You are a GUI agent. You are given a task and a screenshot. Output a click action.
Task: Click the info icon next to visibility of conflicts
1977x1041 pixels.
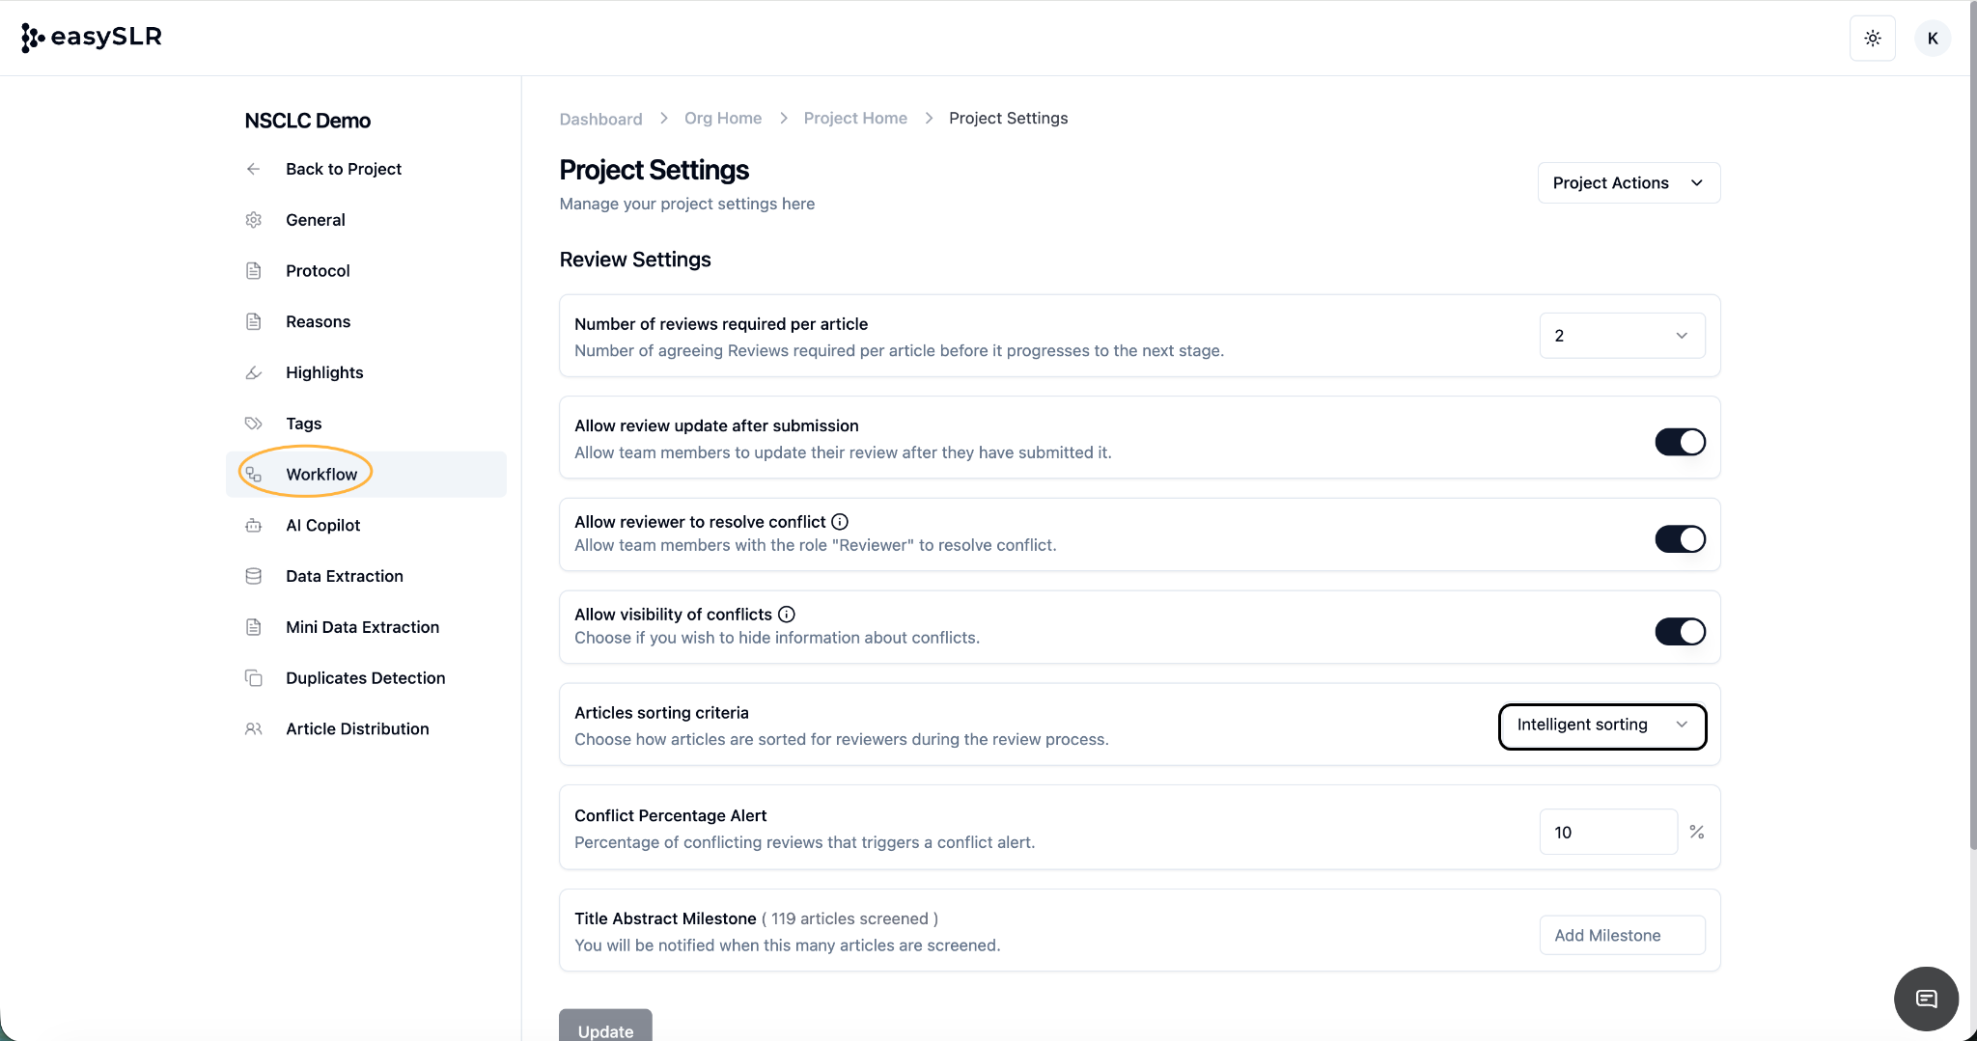click(x=787, y=615)
